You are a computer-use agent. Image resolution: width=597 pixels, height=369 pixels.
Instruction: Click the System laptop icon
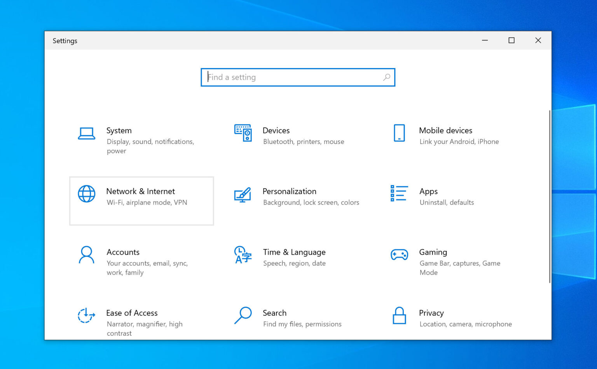coord(86,133)
